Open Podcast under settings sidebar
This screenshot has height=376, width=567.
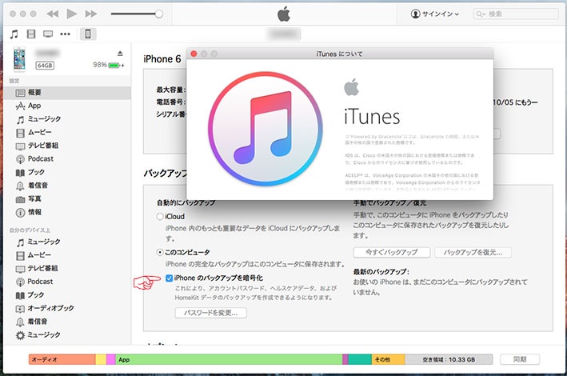(40, 158)
